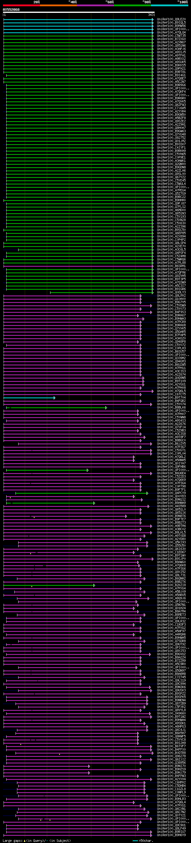The width and height of the screenshot is (191, 843).
Task: Click label UniRef100_O82752
Action: tap(171, 138)
